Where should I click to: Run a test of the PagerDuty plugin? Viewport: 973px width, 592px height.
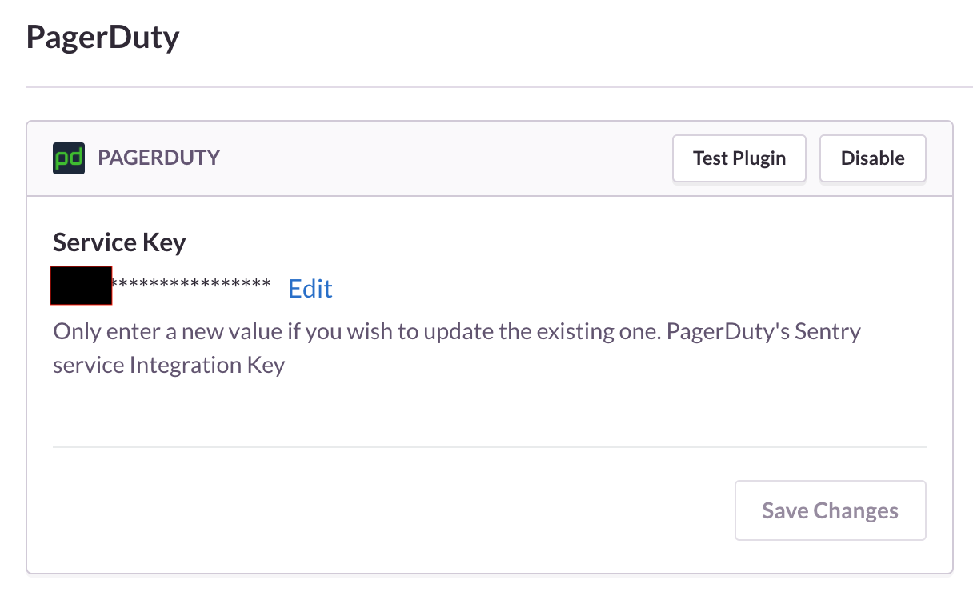[739, 158]
